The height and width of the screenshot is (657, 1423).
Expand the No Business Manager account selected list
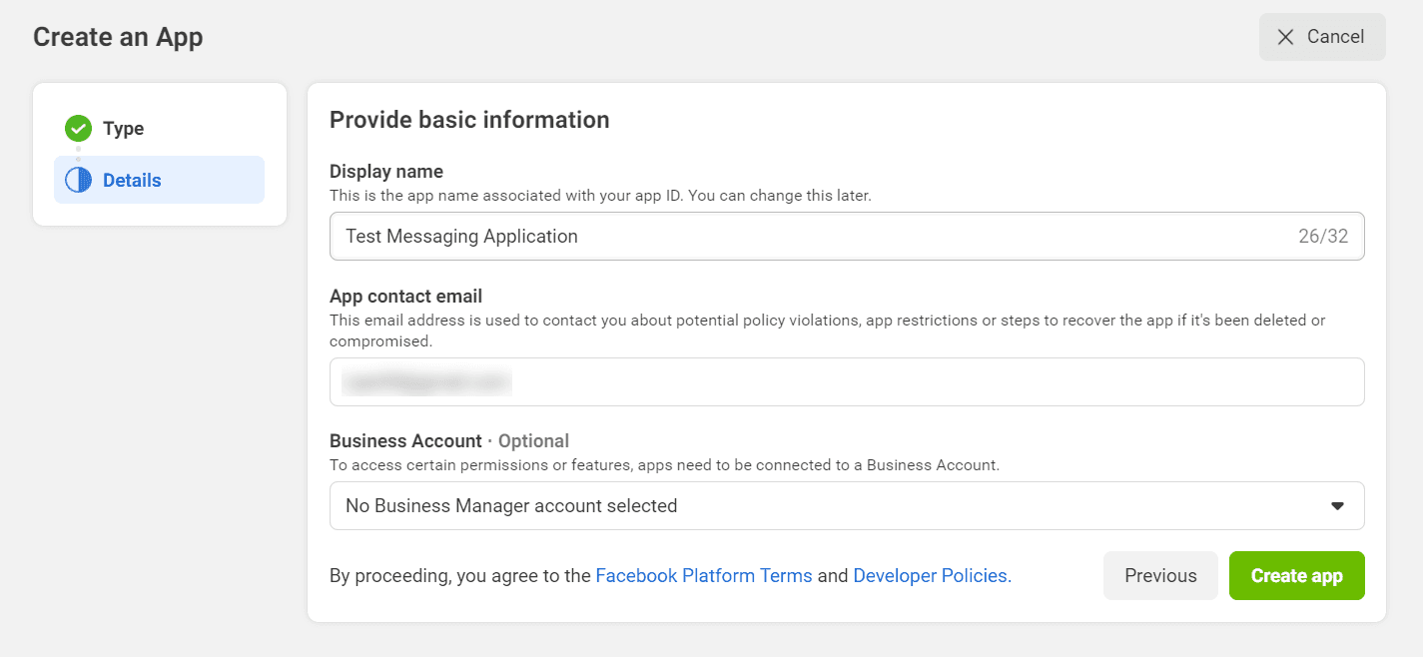click(847, 506)
